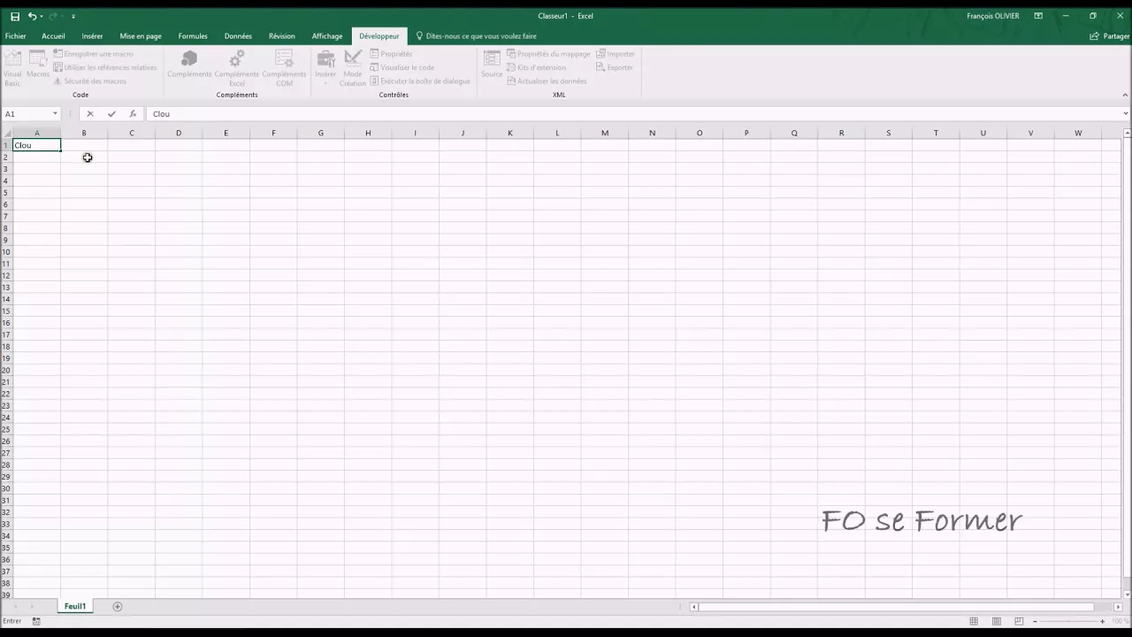The image size is (1132, 637).
Task: Click the macro recording status bar icon
Action: pyautogui.click(x=36, y=622)
